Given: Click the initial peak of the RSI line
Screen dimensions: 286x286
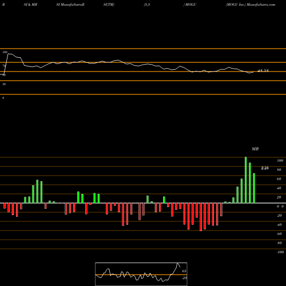Looking at the screenshot, I should (9, 54).
